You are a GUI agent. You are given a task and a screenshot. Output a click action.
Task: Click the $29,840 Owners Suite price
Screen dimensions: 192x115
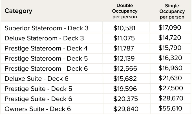125,109
